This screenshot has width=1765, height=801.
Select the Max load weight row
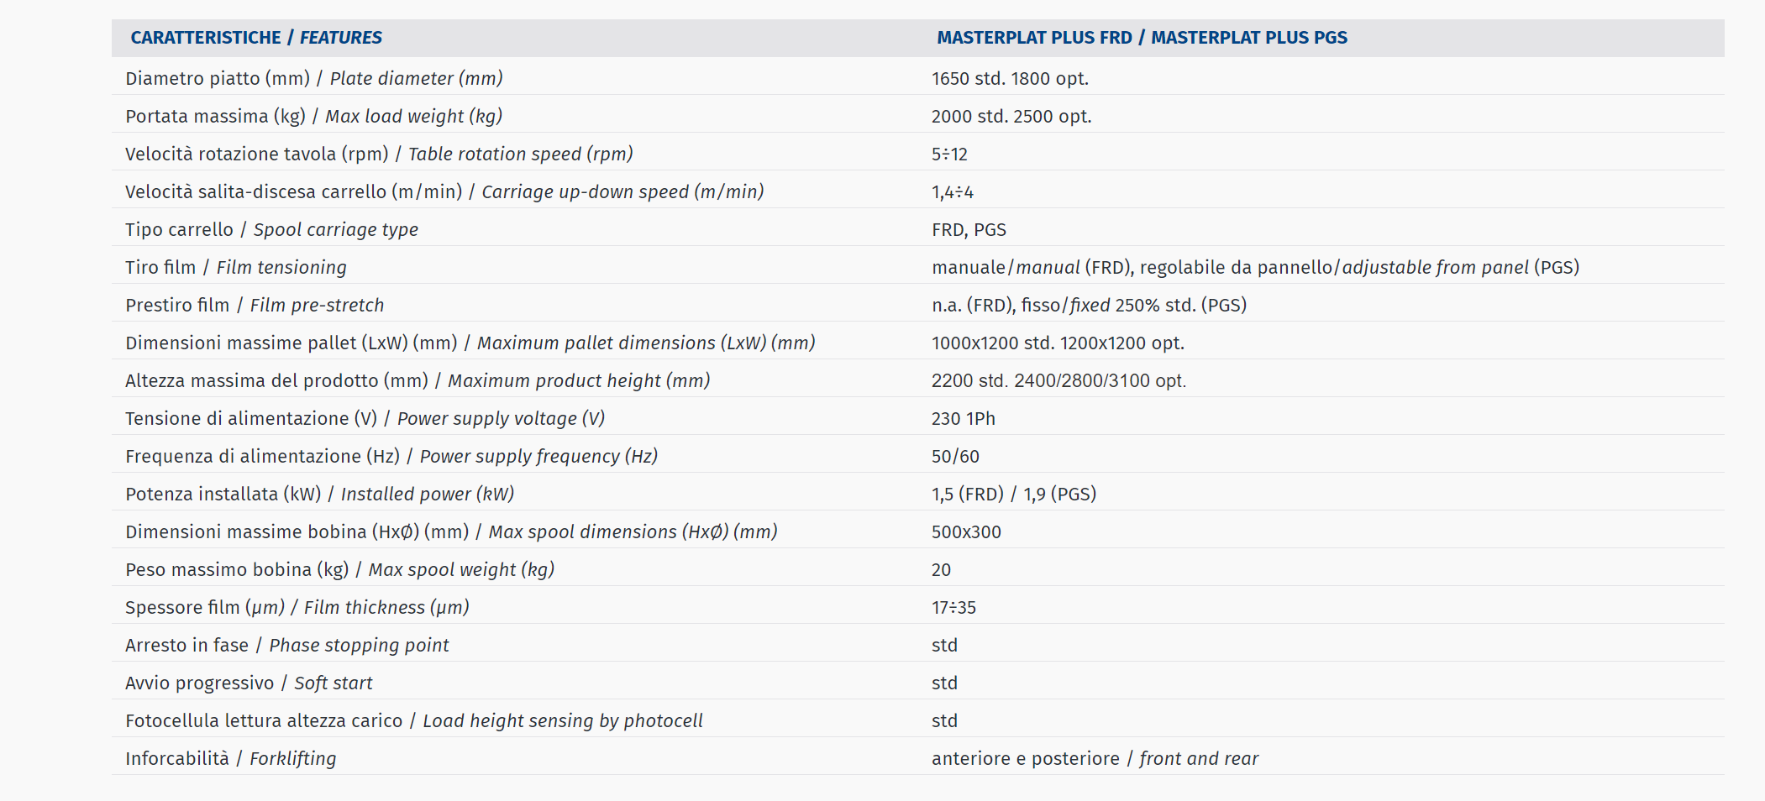click(x=917, y=116)
